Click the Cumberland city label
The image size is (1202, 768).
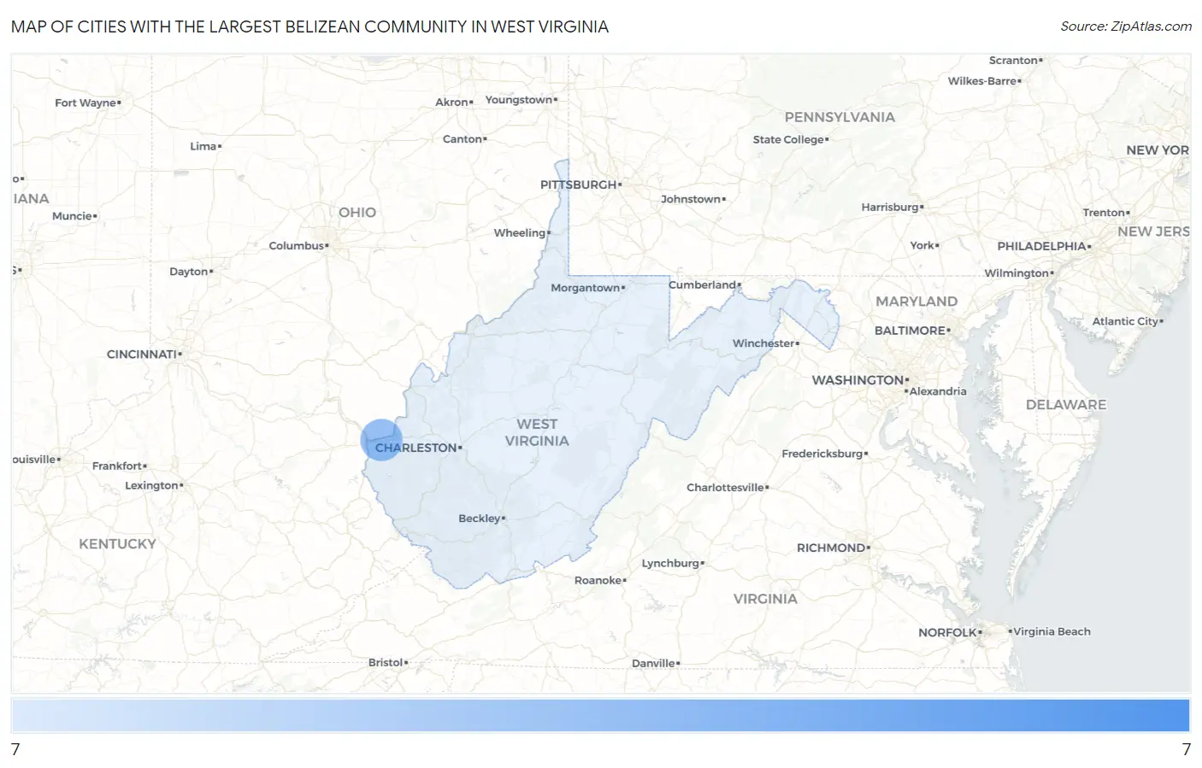coord(703,284)
